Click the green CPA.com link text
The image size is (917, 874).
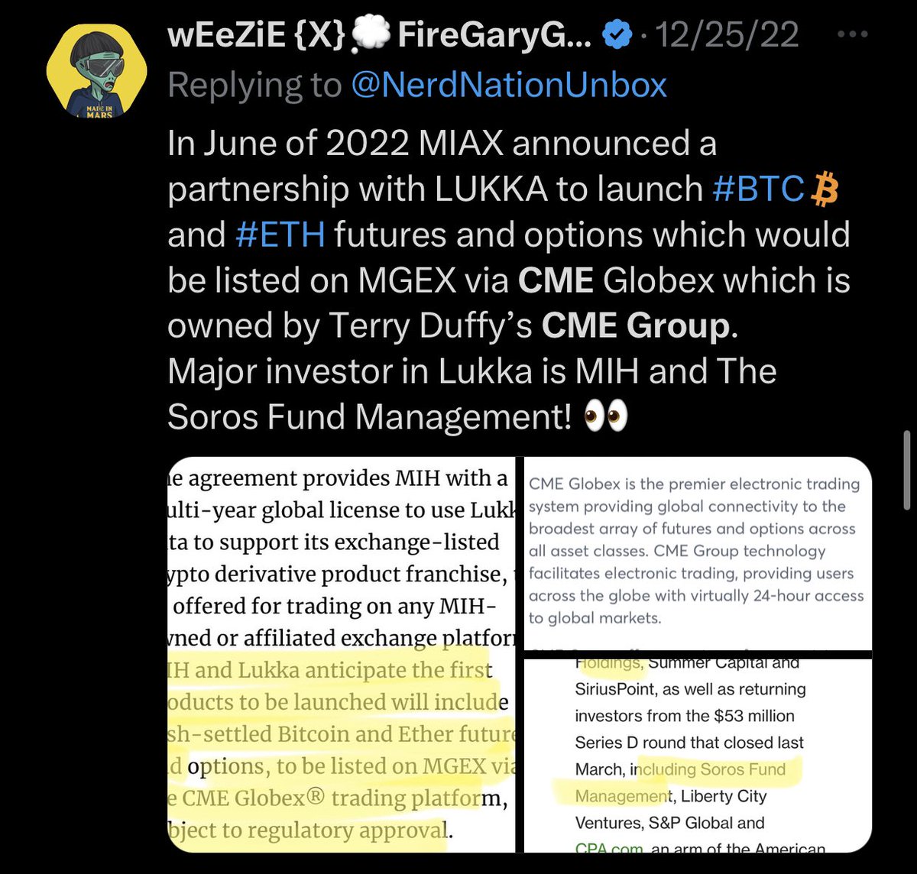click(x=609, y=846)
